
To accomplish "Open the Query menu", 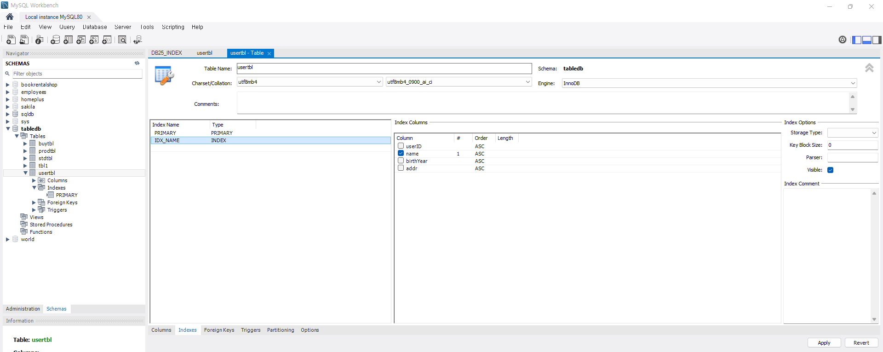I will coord(67,27).
